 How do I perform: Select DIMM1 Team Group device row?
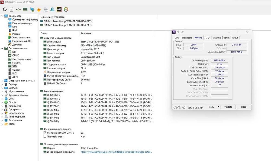[x=66, y=21]
